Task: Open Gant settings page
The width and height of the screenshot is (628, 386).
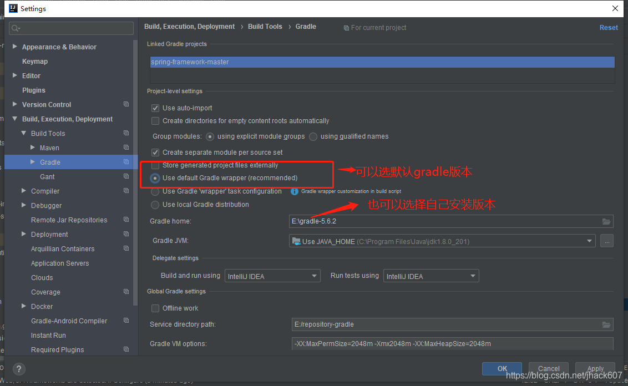Action: tap(47, 176)
